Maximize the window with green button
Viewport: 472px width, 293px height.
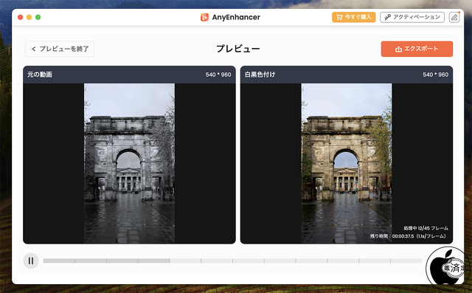(x=38, y=17)
